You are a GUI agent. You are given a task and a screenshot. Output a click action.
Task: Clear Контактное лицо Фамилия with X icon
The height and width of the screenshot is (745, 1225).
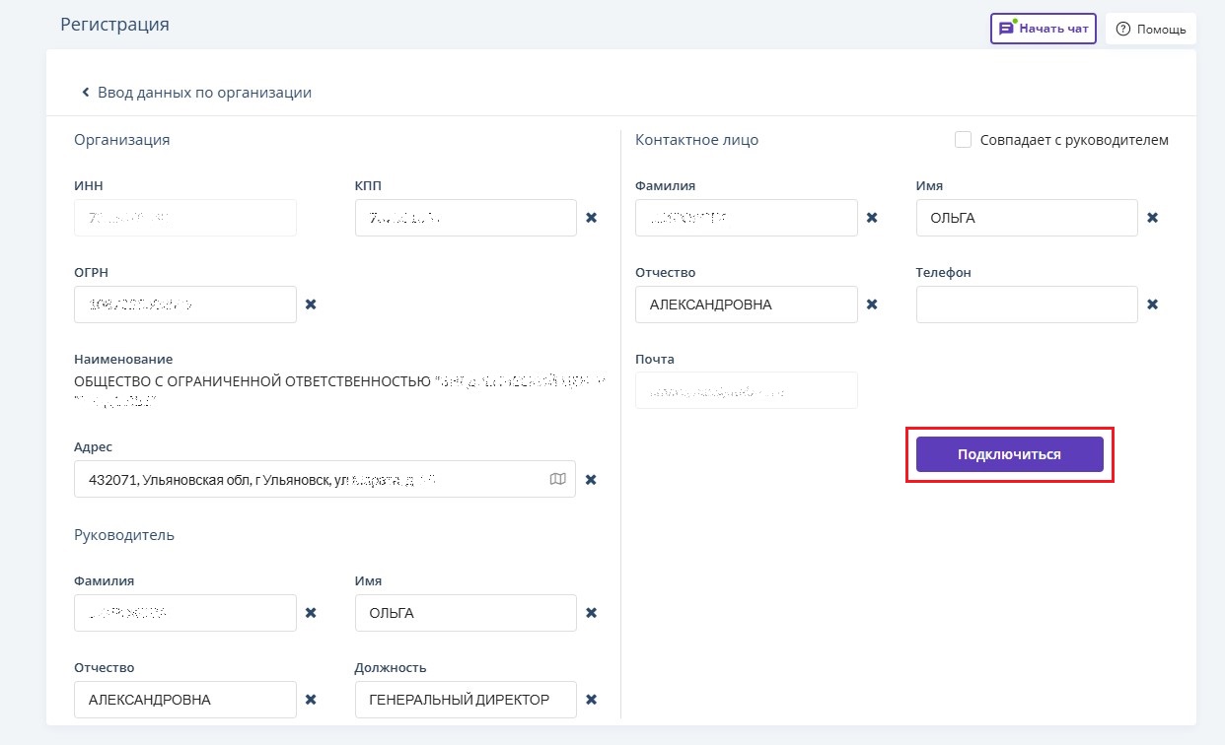coord(872,218)
